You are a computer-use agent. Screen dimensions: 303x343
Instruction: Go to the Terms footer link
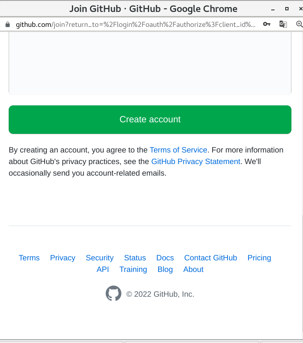29,258
